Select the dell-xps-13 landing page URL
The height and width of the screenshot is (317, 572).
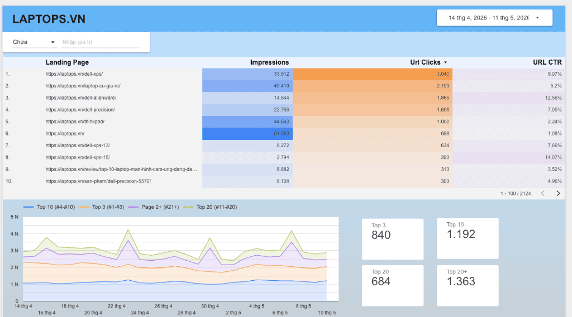click(77, 145)
